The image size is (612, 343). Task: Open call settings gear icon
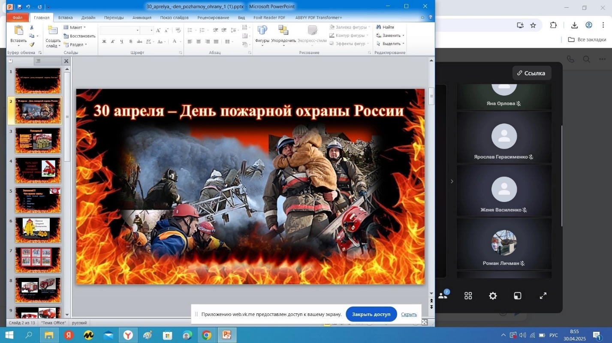pyautogui.click(x=493, y=296)
